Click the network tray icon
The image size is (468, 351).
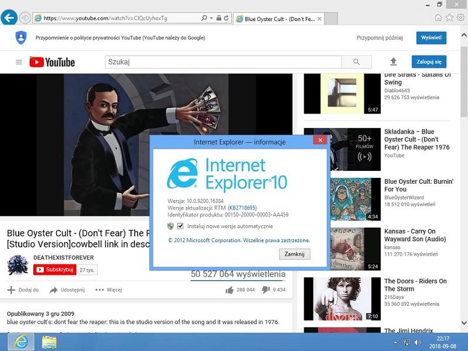pyautogui.click(x=407, y=342)
